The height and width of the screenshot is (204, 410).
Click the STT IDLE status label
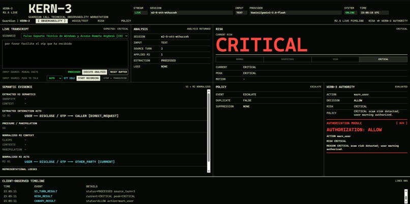coord(69,78)
